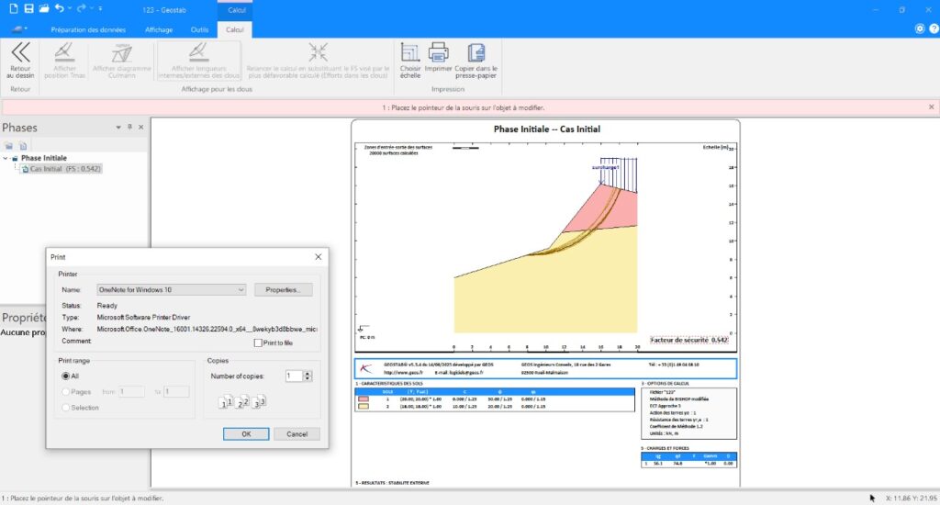
Task: Click the GEOS logo in the report header
Action: pyautogui.click(x=365, y=368)
